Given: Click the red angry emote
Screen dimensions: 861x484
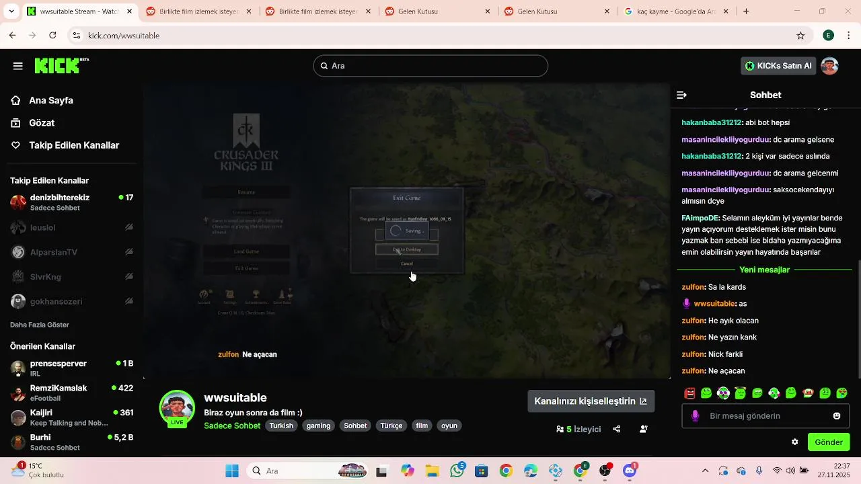Looking at the screenshot, I should pyautogui.click(x=689, y=393).
